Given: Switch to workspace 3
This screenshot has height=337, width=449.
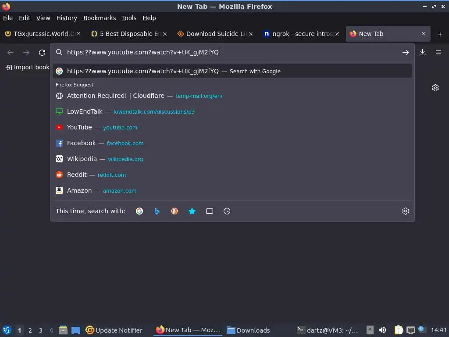Looking at the screenshot, I should tap(41, 330).
